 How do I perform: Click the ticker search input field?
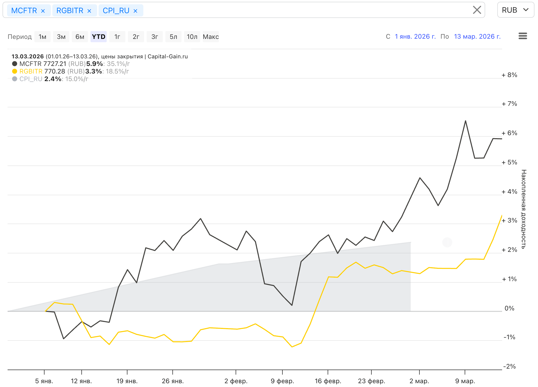[303, 10]
